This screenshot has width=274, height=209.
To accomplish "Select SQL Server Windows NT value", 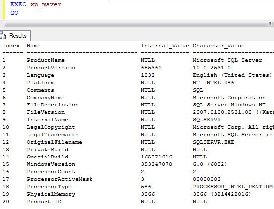I will click(x=229, y=105).
